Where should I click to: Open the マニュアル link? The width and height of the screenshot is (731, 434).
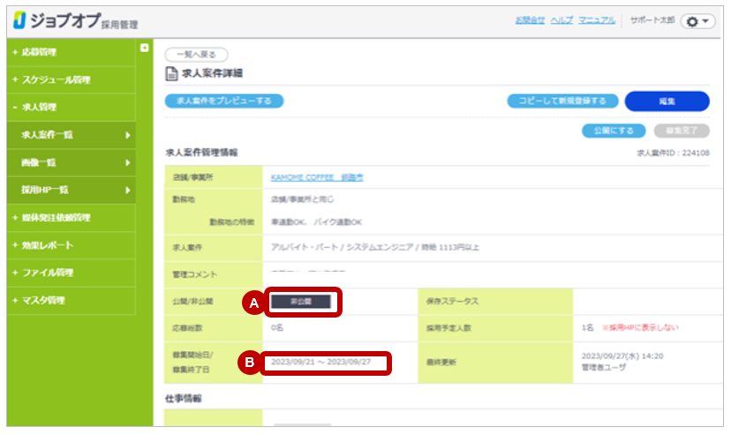tap(597, 20)
